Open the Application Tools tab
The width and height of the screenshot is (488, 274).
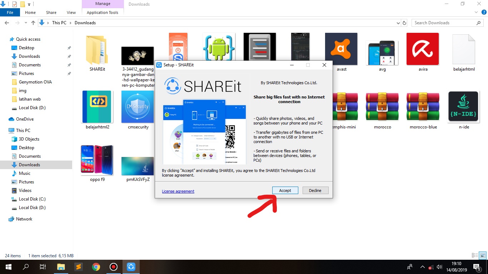click(103, 12)
